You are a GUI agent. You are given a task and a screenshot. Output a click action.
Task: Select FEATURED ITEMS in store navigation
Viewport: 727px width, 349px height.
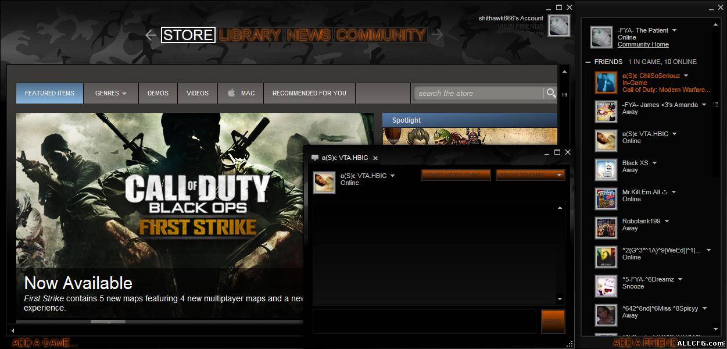[50, 93]
